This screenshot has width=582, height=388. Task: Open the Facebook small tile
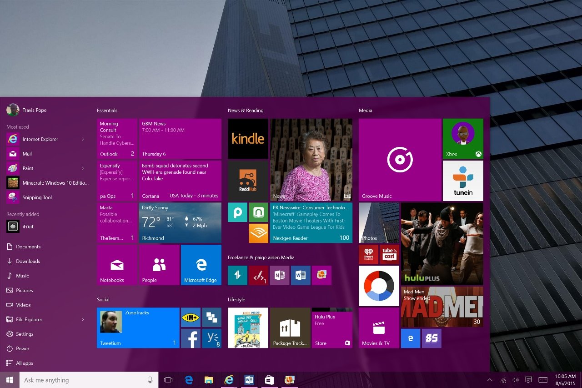coord(191,338)
